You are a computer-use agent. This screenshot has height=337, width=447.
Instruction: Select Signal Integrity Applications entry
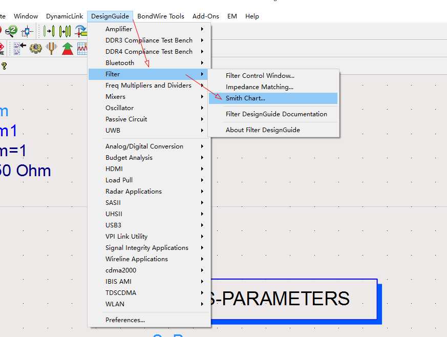pos(148,248)
